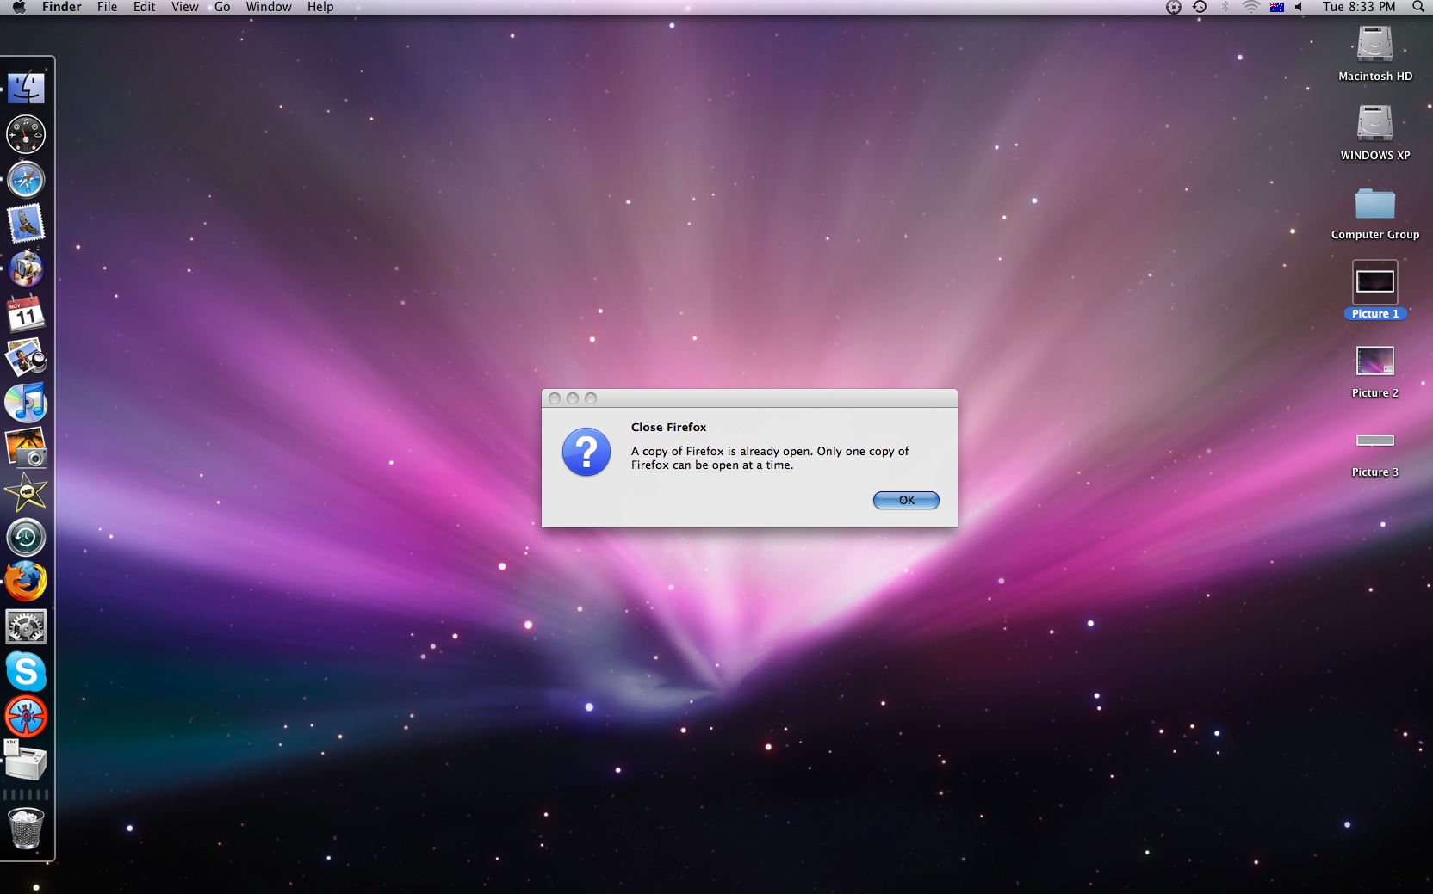1433x894 pixels.
Task: Click the Bluetooth status icon
Action: [1225, 7]
